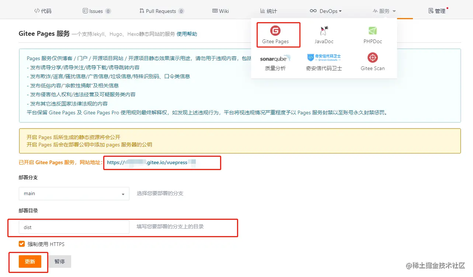Image resolution: width=473 pixels, height=277 pixels.
Task: Switch to the 统计 statistics tab
Action: 268,11
